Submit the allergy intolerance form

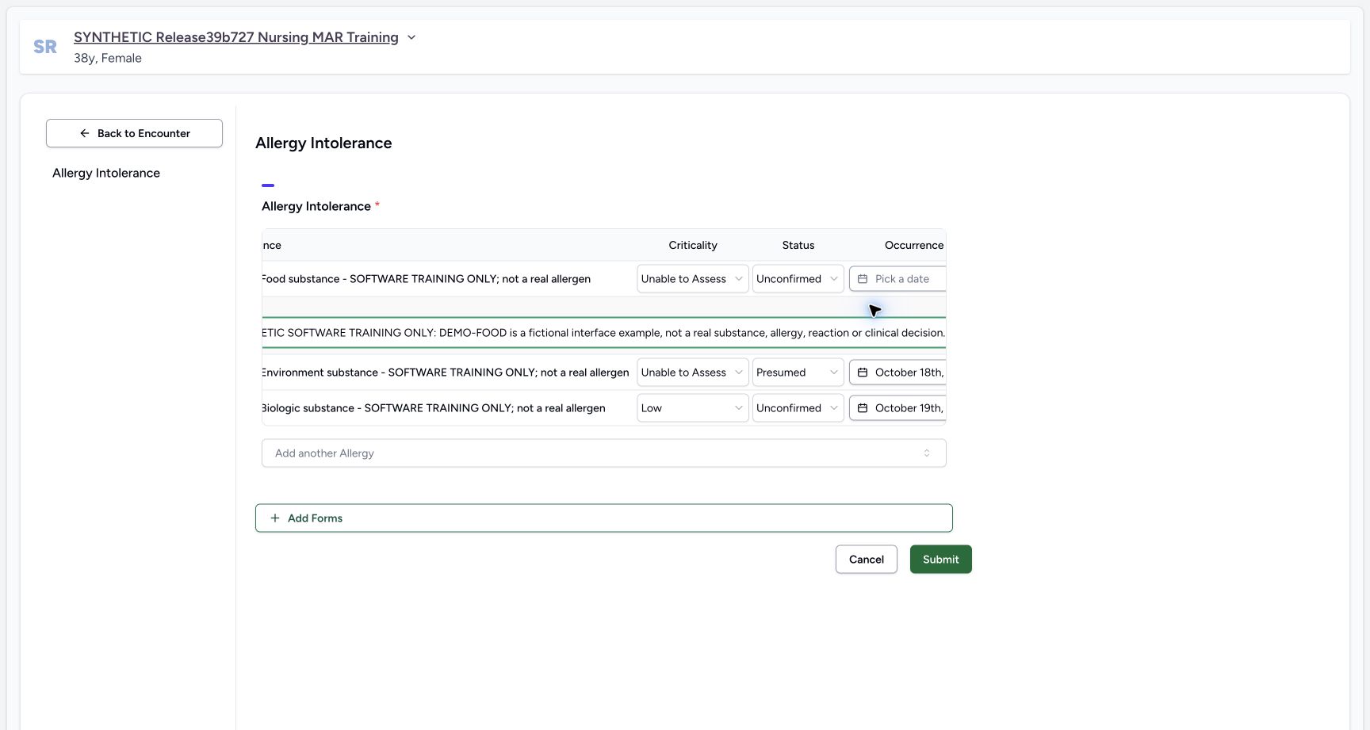(x=941, y=560)
